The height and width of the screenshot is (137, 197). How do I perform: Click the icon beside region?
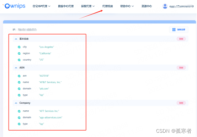[x=19, y=53]
